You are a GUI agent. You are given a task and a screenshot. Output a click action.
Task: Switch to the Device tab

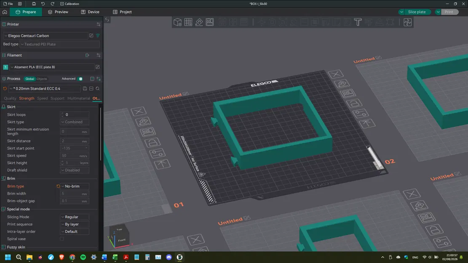click(90, 12)
